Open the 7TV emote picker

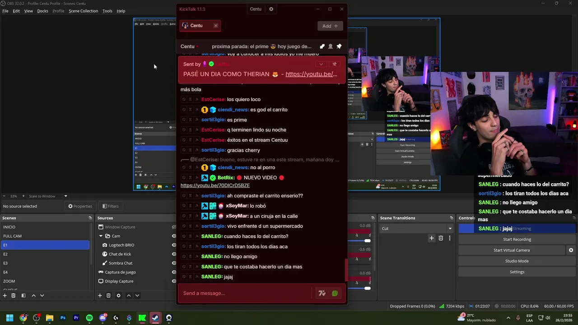[322, 293]
